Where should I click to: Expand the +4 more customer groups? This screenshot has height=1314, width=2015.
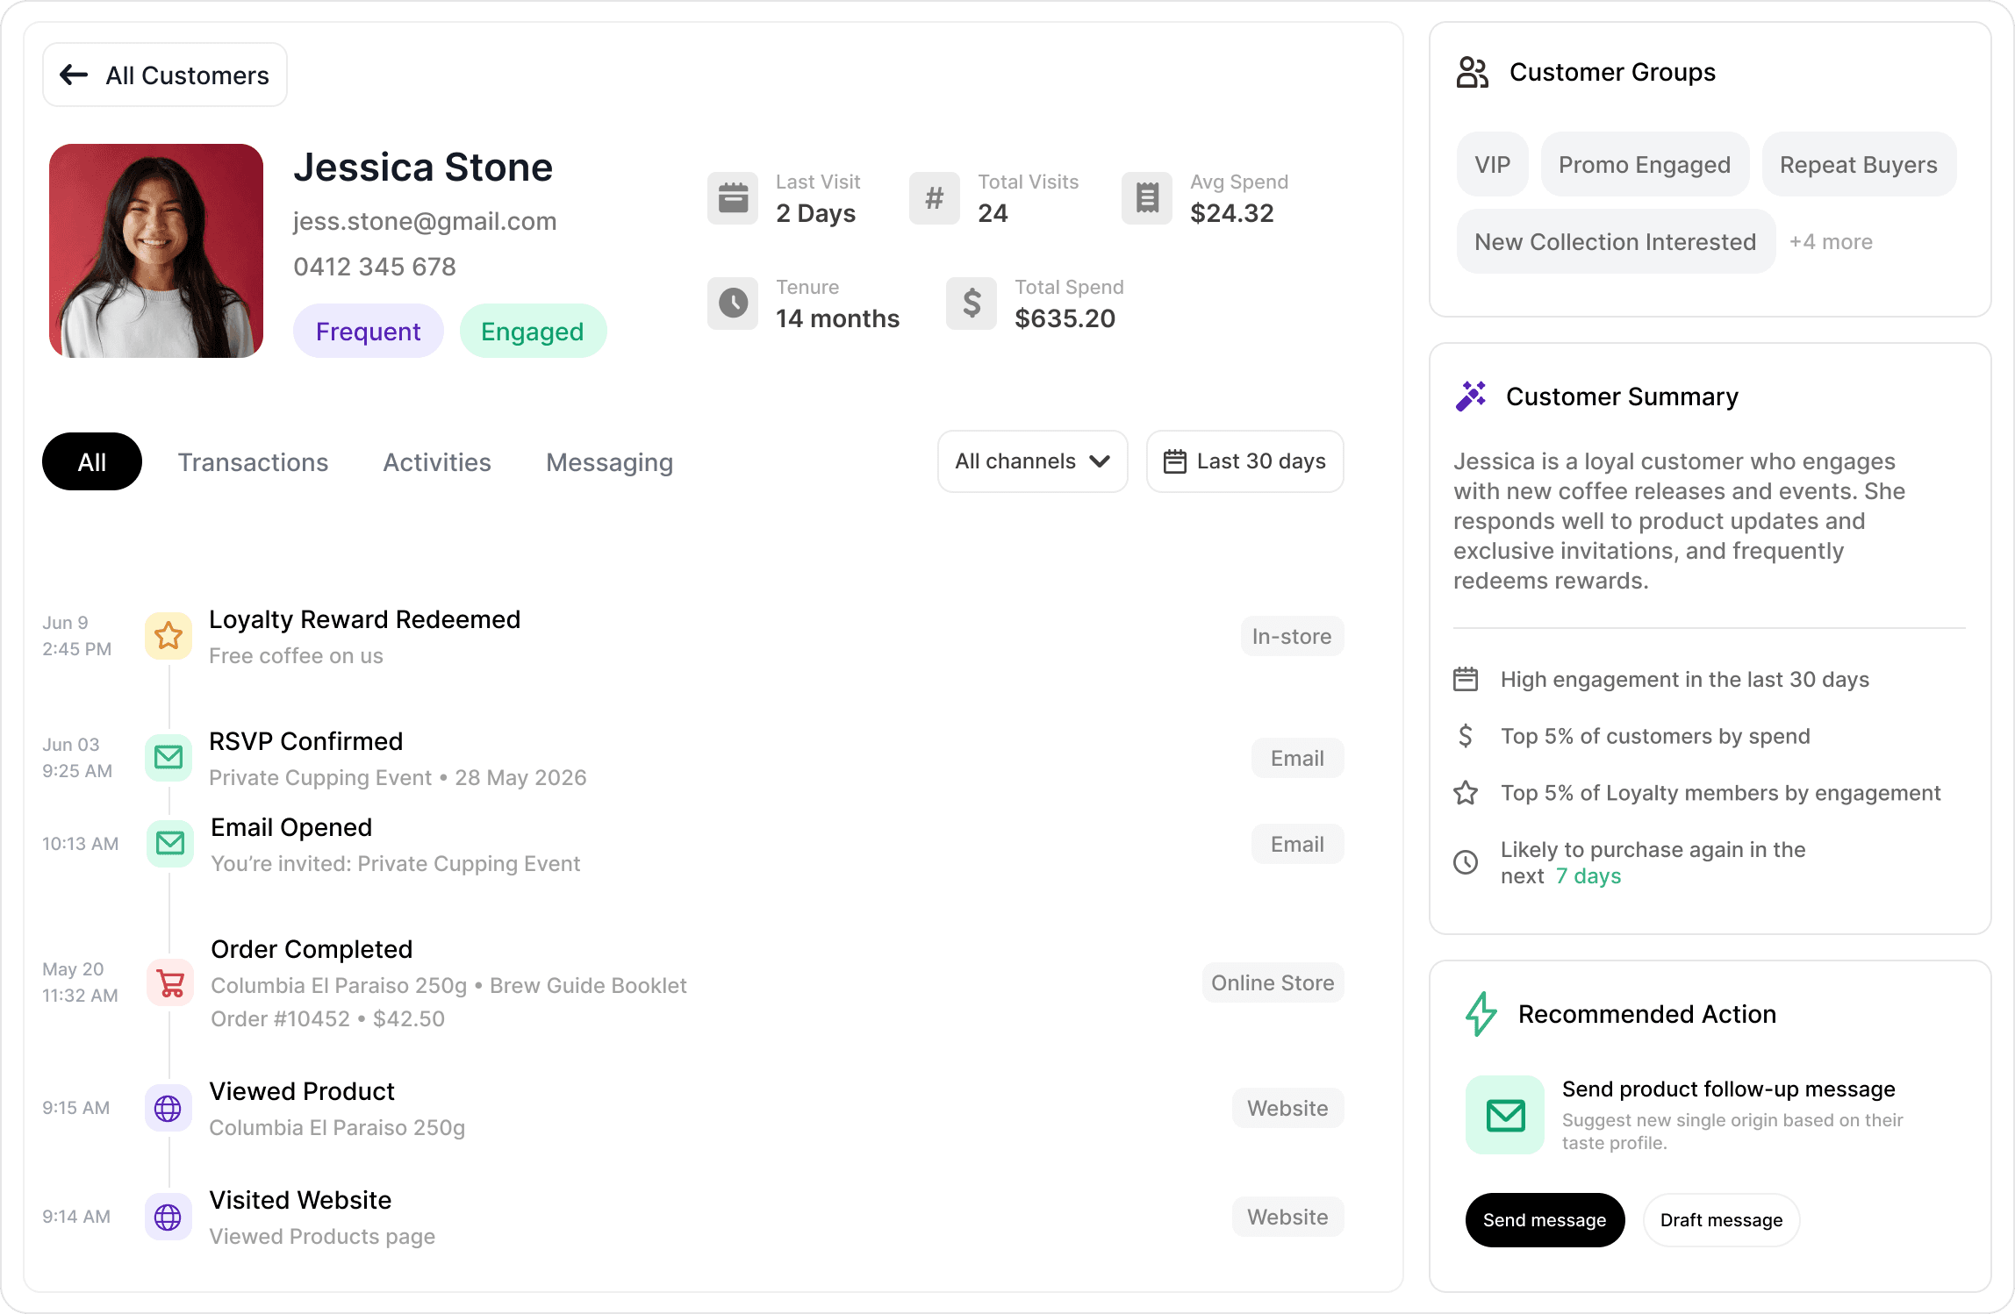[x=1831, y=242]
